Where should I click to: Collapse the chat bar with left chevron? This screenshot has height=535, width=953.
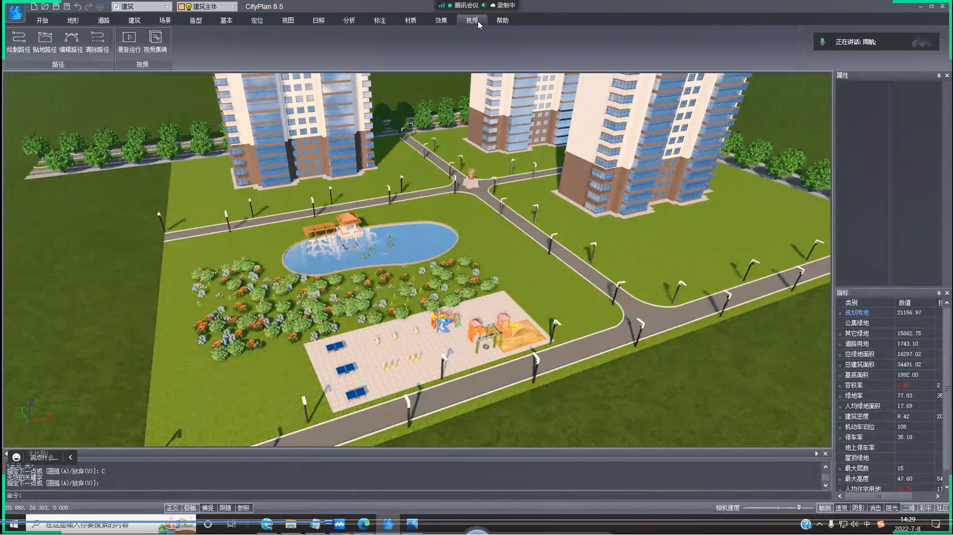[71, 457]
